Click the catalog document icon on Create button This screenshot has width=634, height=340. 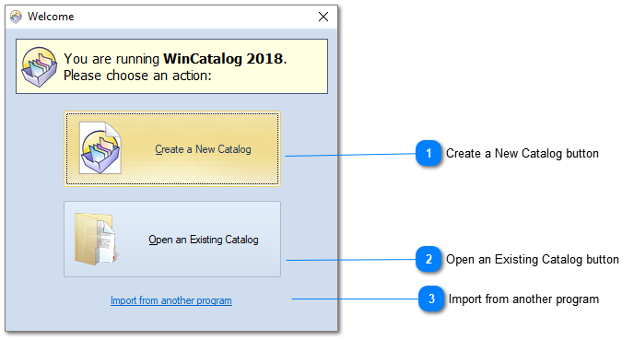point(100,148)
